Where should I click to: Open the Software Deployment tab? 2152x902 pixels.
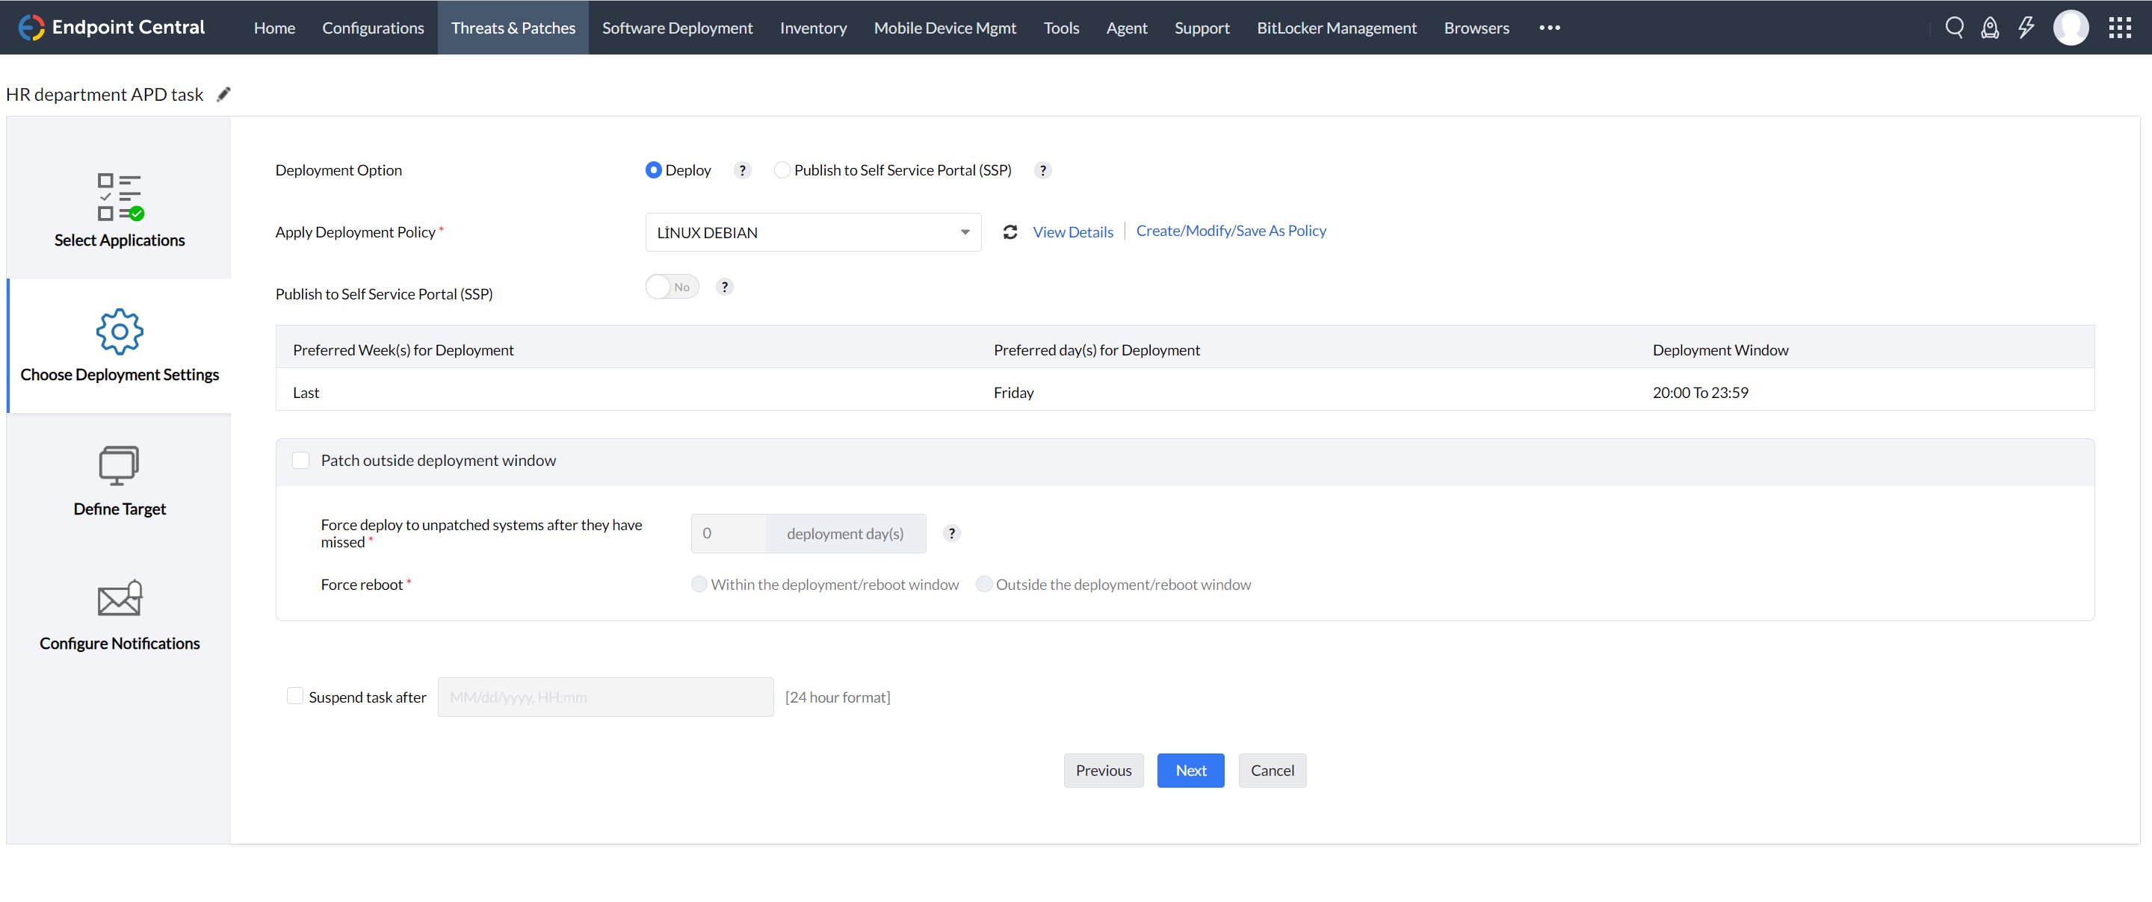click(677, 28)
